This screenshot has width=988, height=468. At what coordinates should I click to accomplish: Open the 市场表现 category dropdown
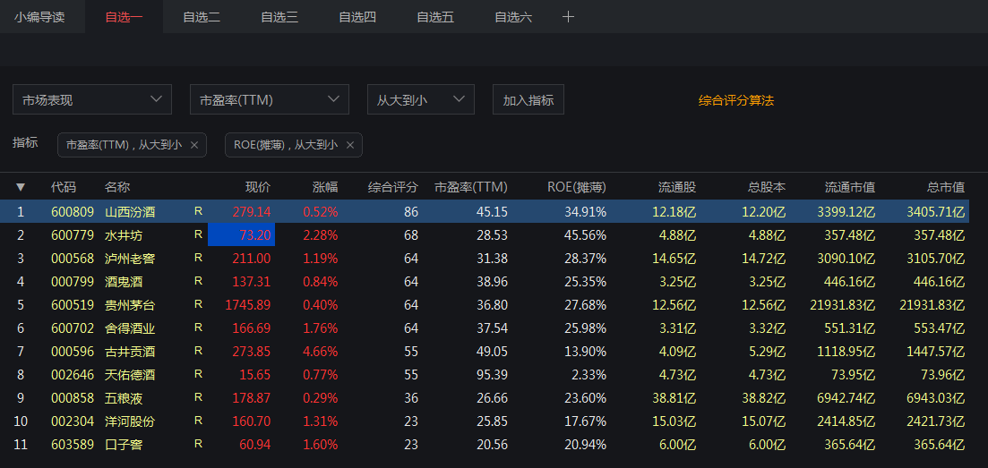tap(92, 99)
